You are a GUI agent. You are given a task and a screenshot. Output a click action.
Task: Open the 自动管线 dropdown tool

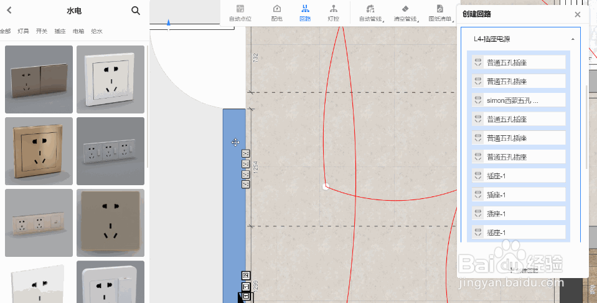pos(371,13)
